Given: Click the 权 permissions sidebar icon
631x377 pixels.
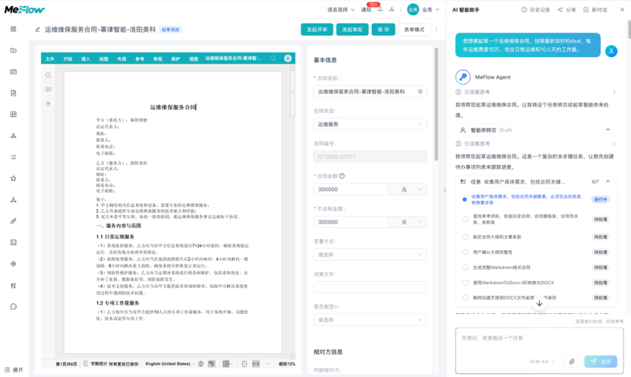Looking at the screenshot, I should point(13,286).
